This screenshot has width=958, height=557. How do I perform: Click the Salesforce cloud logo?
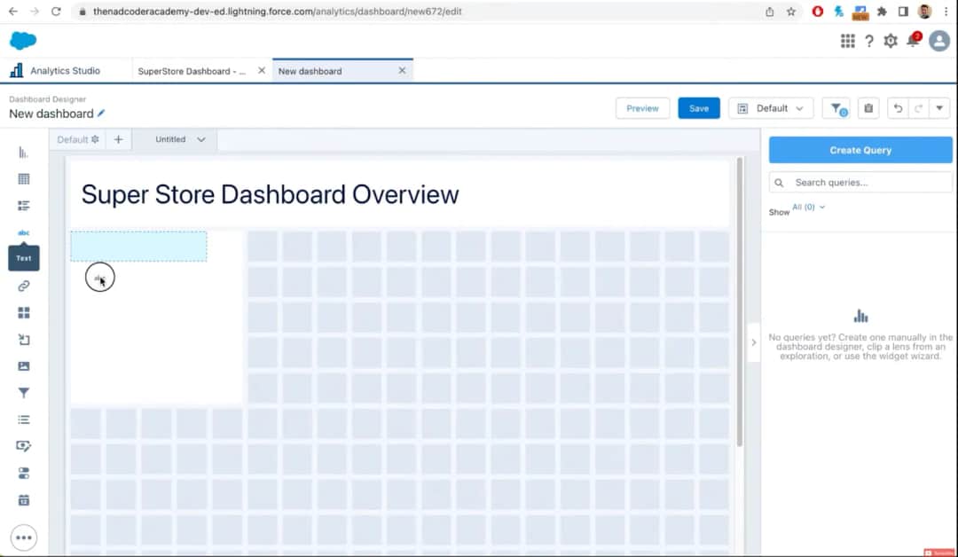[23, 41]
